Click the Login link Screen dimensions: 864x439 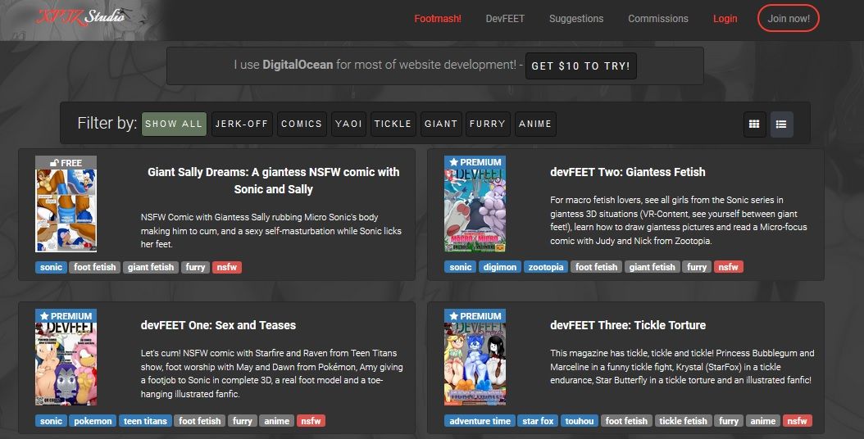click(x=725, y=19)
